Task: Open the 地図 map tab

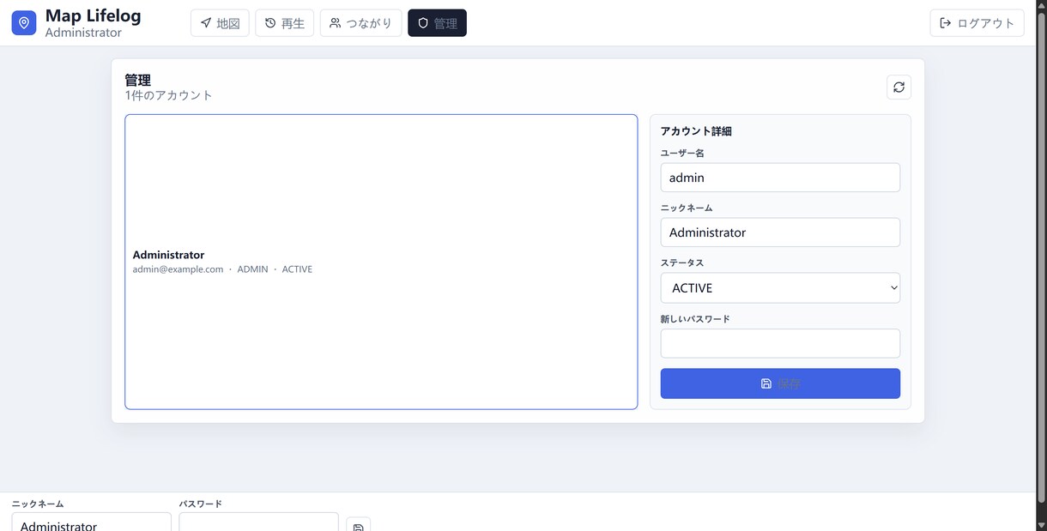Action: coord(220,23)
